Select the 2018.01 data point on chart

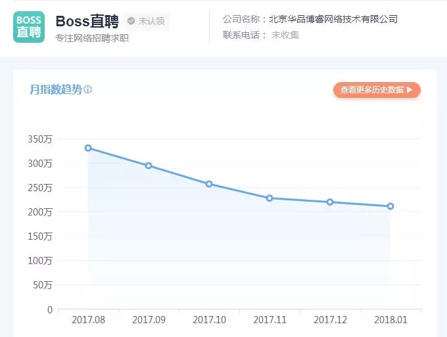click(390, 206)
